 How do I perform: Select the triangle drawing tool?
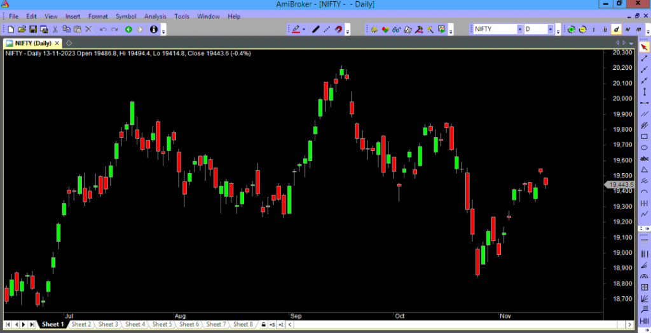click(x=645, y=170)
